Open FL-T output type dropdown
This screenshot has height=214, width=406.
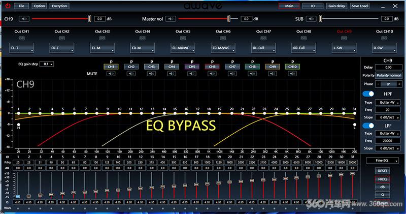point(21,48)
